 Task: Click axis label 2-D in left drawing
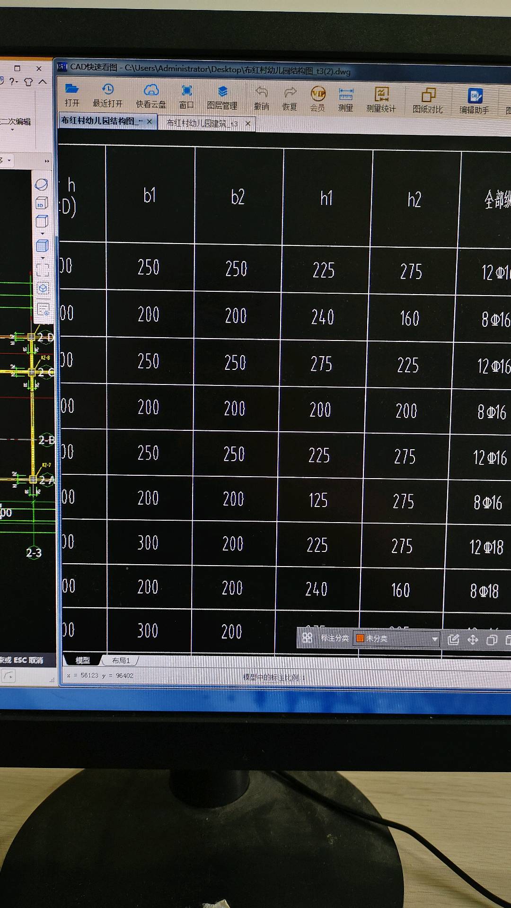(x=45, y=337)
